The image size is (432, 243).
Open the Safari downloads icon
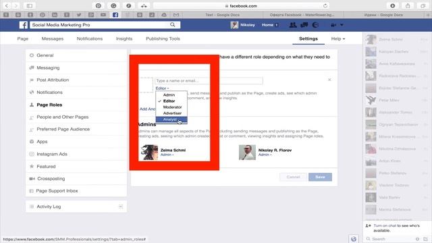coord(393,5)
